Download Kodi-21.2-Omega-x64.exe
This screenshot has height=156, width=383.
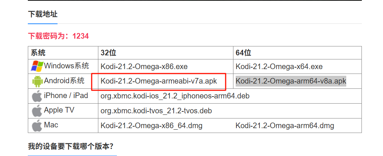pyautogui.click(x=279, y=67)
